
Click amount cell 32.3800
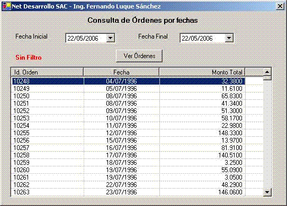202,81
